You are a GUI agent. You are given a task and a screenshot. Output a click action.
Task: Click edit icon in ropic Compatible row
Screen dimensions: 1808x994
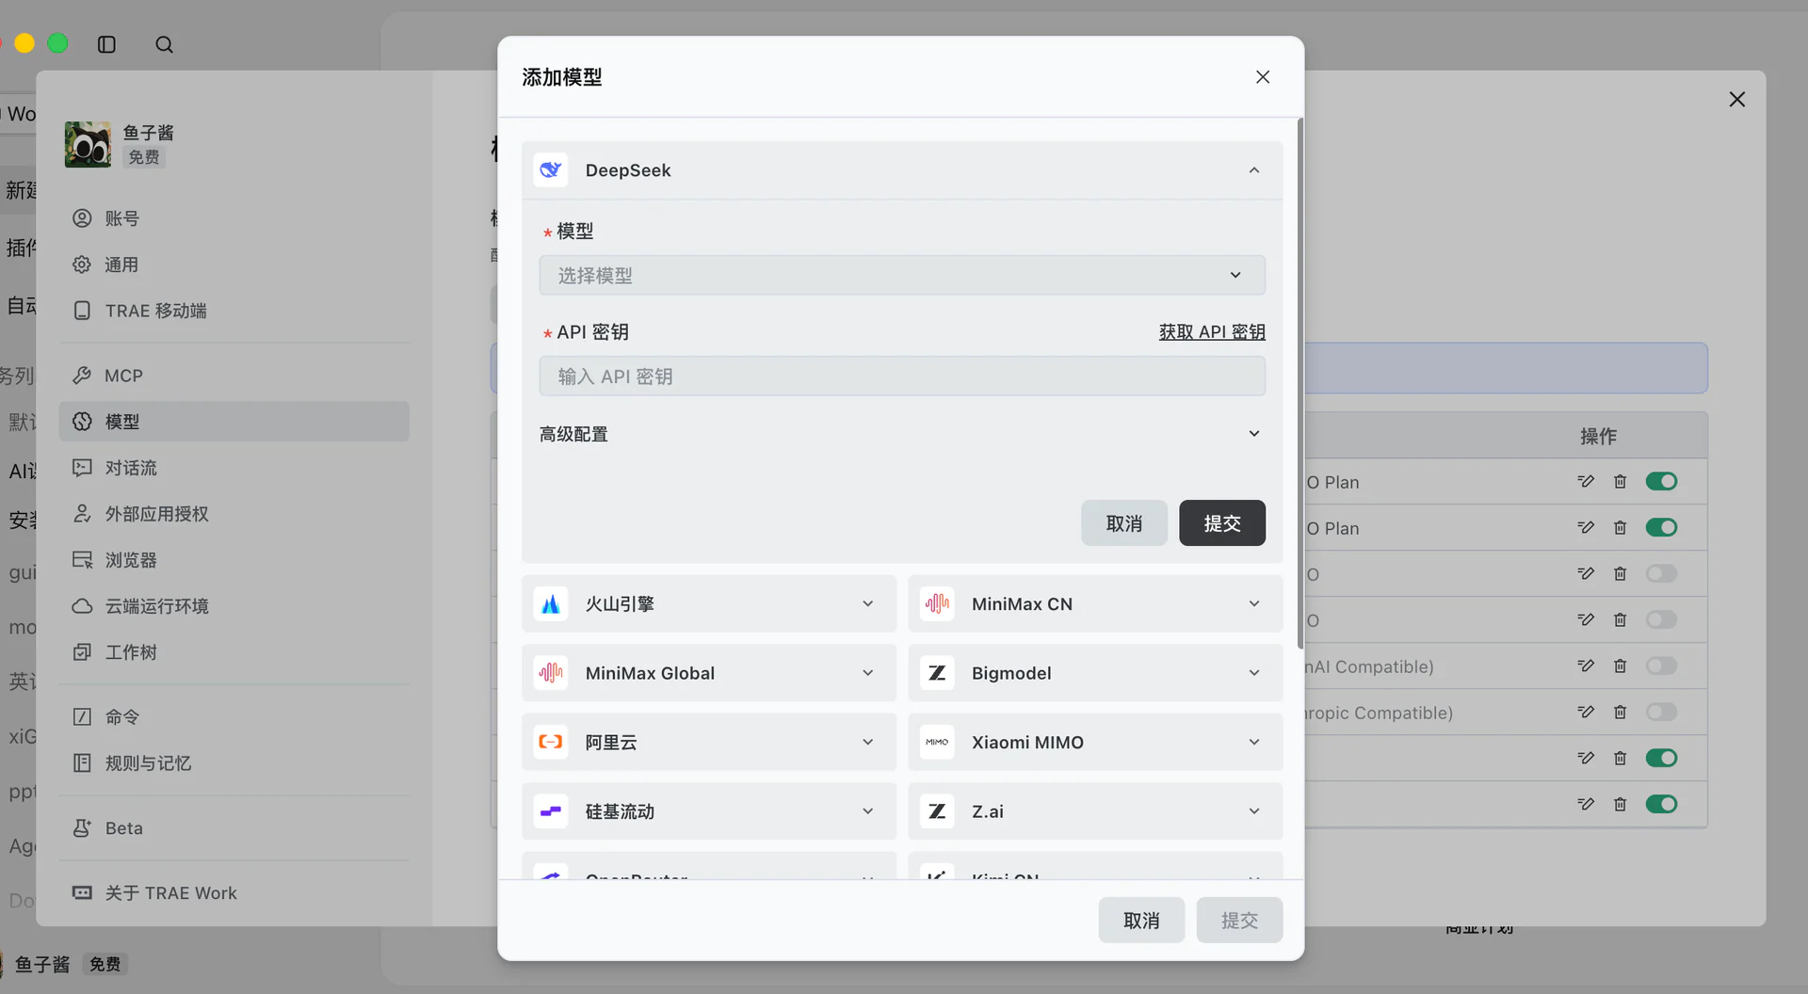coord(1586,713)
